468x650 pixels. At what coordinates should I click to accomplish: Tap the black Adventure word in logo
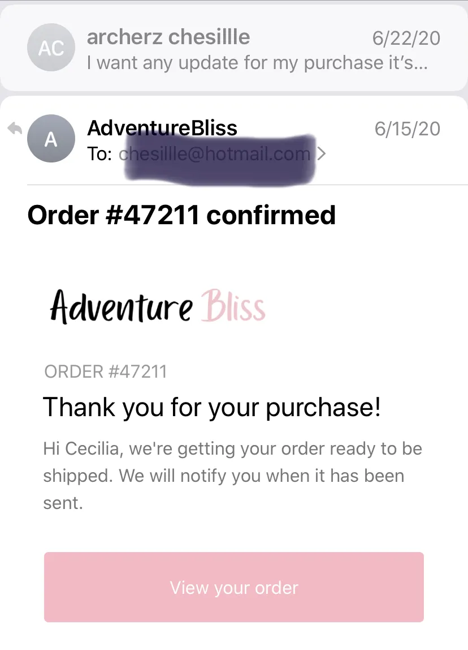click(x=122, y=307)
